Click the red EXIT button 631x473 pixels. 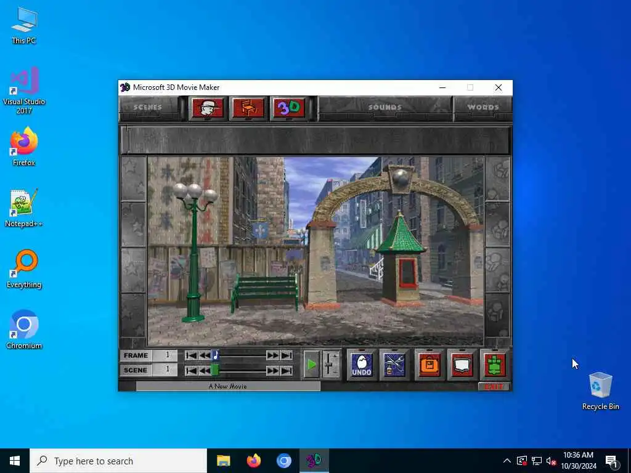pyautogui.click(x=494, y=387)
